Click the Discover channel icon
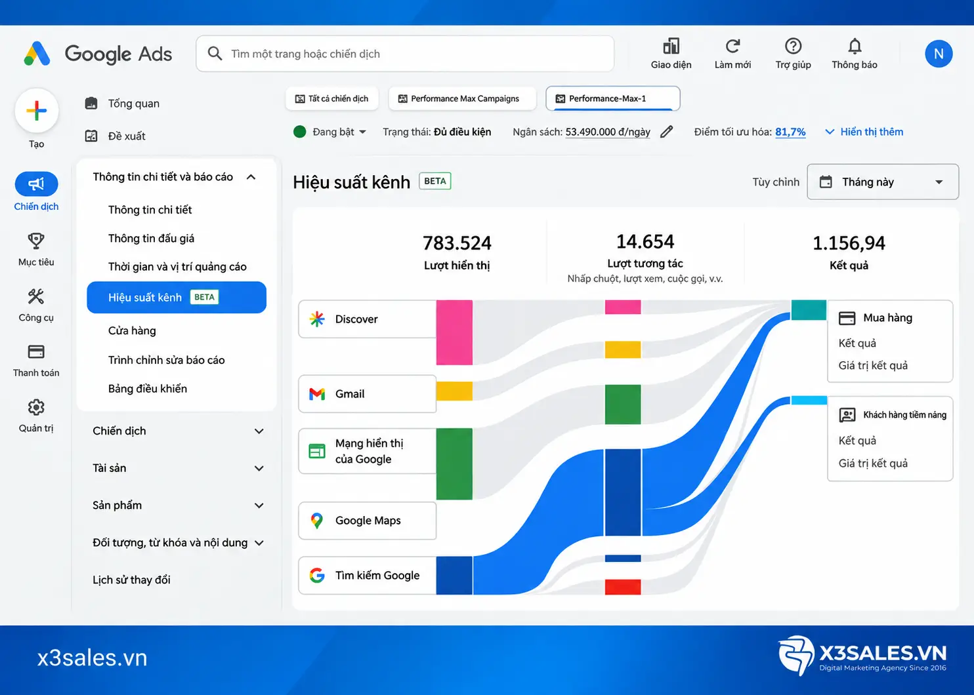 317,319
